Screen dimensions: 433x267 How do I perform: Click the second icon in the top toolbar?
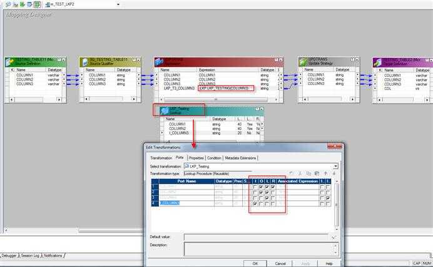tap(16, 4)
